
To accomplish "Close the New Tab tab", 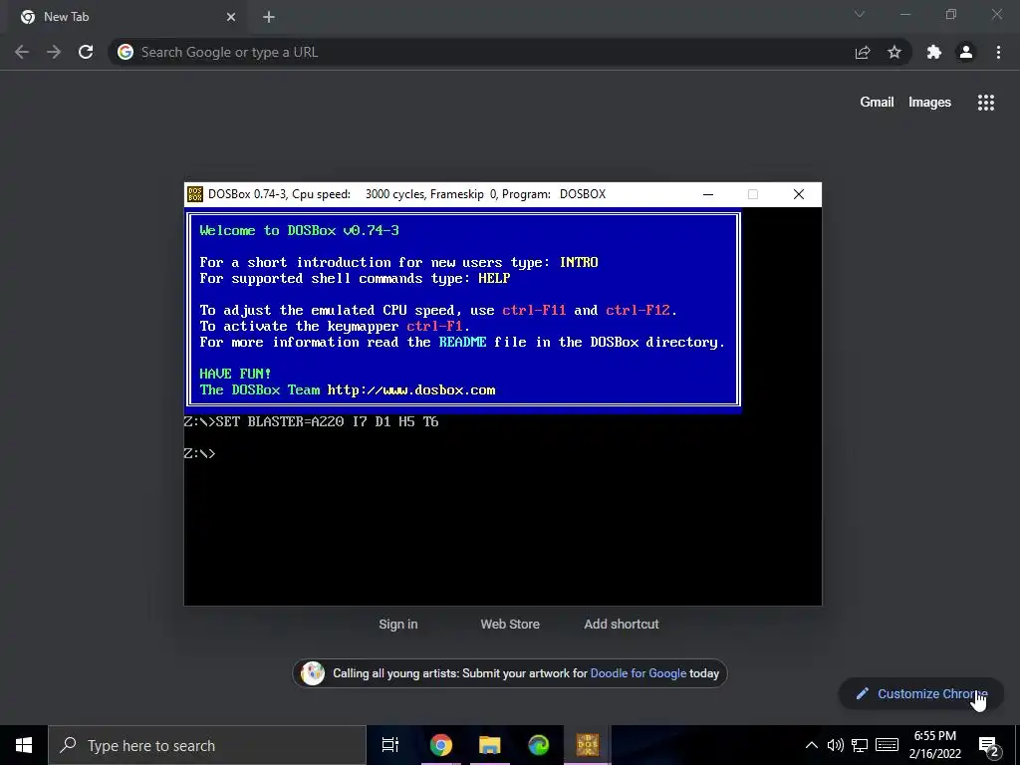I will (231, 17).
